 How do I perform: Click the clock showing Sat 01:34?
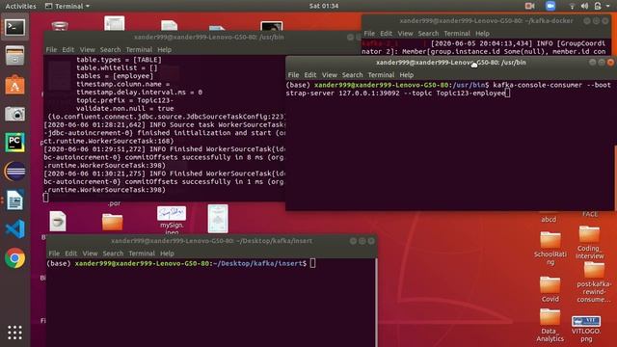pos(324,6)
